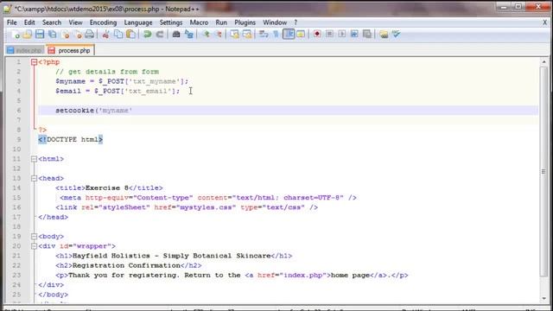Click the macro Playback icon
Image resolution: width=553 pixels, height=311 pixels.
click(342, 35)
